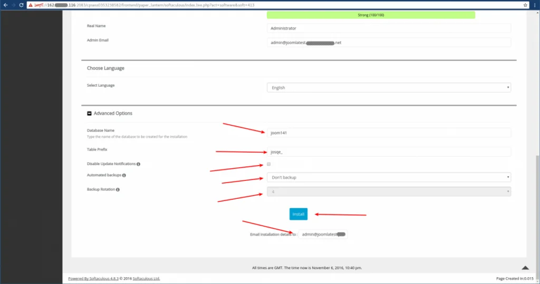Click the 'All times are GMT' footer text
Screen dimensions: 540x284
click(x=307, y=268)
